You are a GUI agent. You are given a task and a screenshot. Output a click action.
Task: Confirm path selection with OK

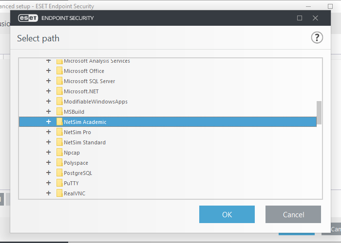click(x=227, y=214)
